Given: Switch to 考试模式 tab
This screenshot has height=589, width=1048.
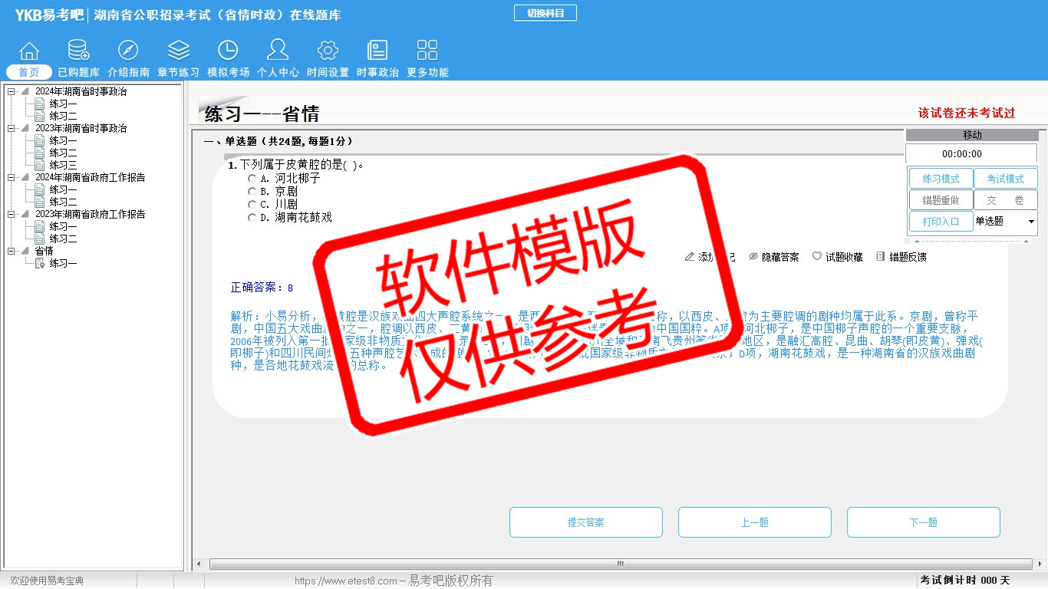Looking at the screenshot, I should pyautogui.click(x=1005, y=179).
